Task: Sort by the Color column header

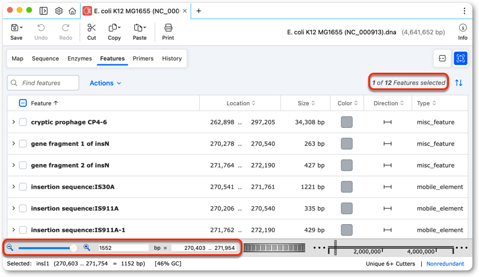Action: point(347,103)
